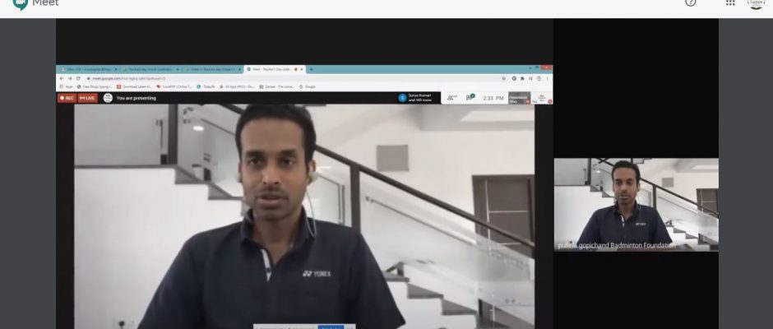Click the main presenter video feed
This screenshot has width=773, height=329.
click(x=304, y=216)
